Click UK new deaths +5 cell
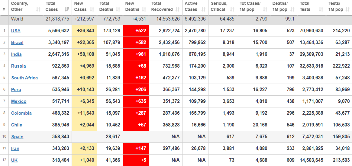 [136, 160]
